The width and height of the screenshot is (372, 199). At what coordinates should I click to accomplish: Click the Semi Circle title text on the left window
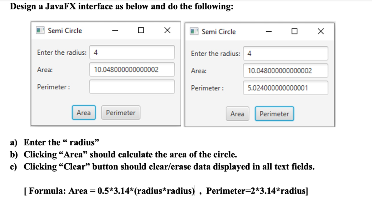coord(65,30)
